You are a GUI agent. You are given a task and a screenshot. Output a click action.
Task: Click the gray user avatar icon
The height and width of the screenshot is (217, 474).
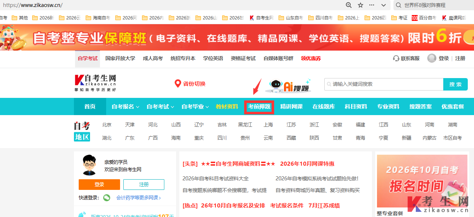tap(432, 58)
